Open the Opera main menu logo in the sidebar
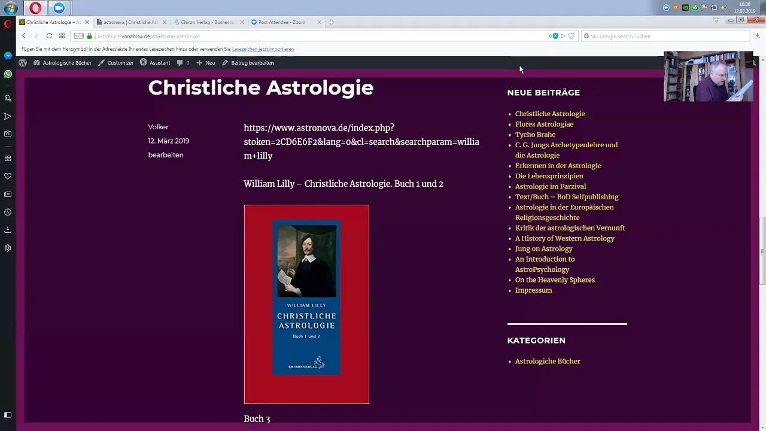766x431 pixels. pos(8,24)
